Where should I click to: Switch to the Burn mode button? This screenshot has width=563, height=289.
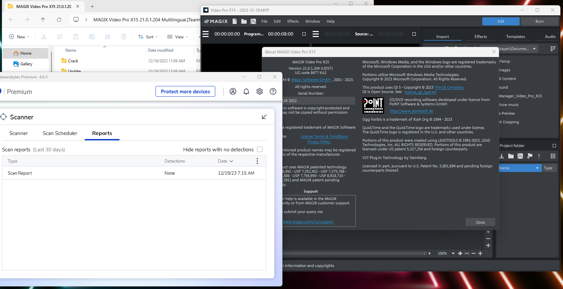(x=540, y=21)
